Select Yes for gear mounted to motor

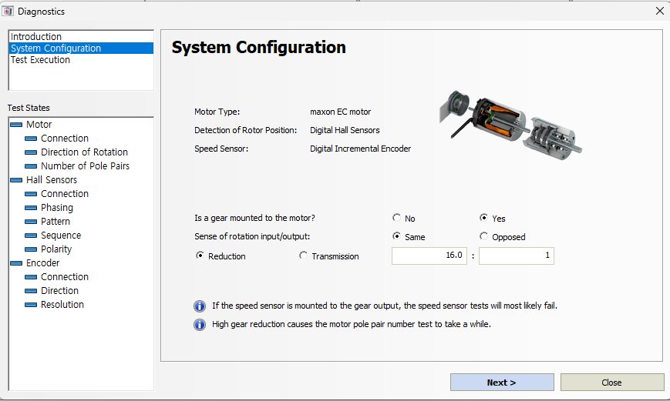pyautogui.click(x=483, y=218)
